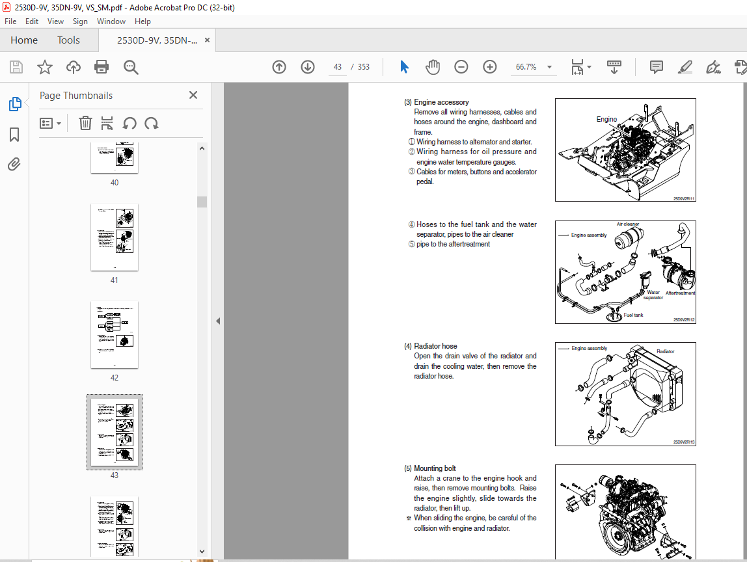Click the thumbnails scrollbar handle
The width and height of the screenshot is (747, 562).
tap(202, 202)
